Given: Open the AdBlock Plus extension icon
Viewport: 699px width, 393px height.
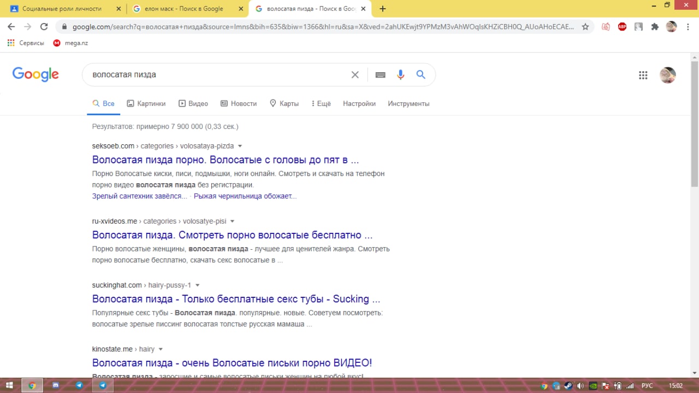Looking at the screenshot, I should 622,26.
